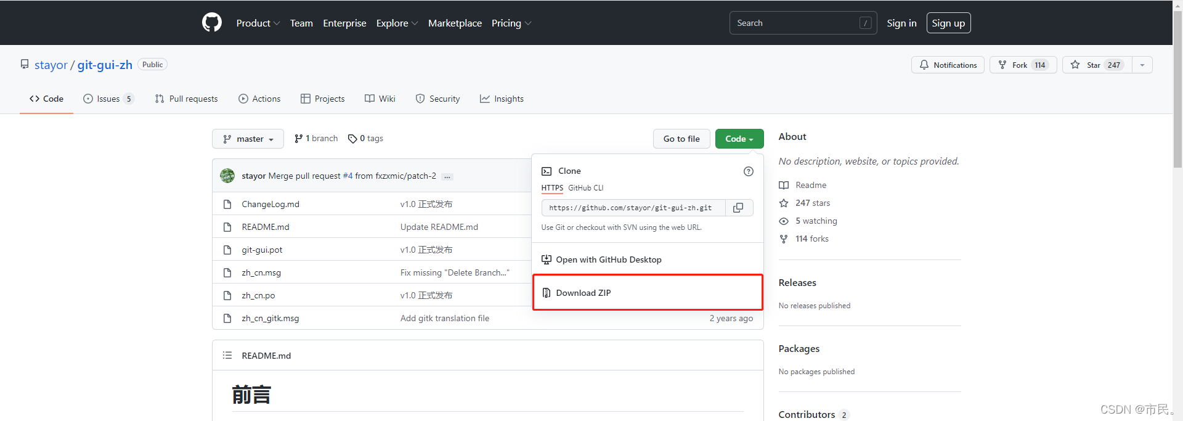The height and width of the screenshot is (421, 1183).
Task: Click the eye icon next to 5 watching
Action: (x=784, y=221)
